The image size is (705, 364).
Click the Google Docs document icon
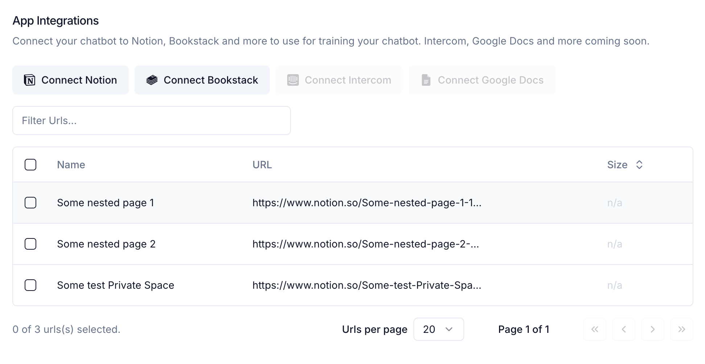point(426,80)
